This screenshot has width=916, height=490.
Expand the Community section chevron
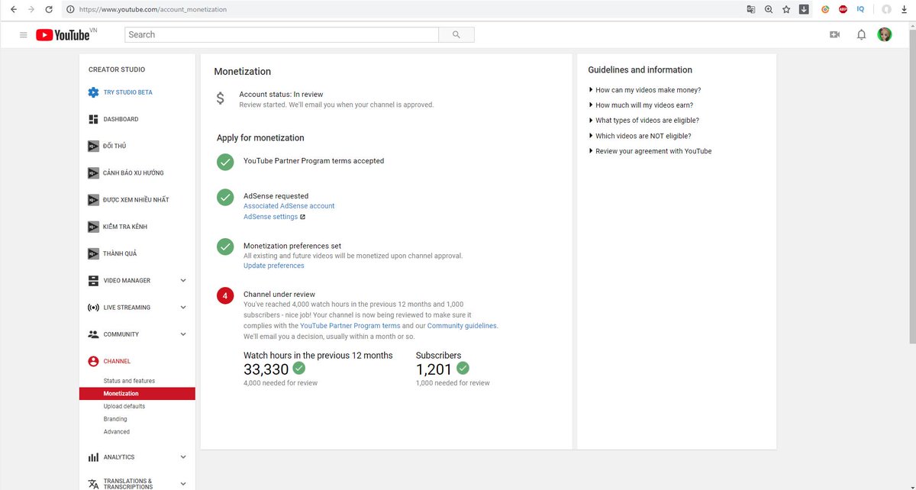tap(183, 334)
